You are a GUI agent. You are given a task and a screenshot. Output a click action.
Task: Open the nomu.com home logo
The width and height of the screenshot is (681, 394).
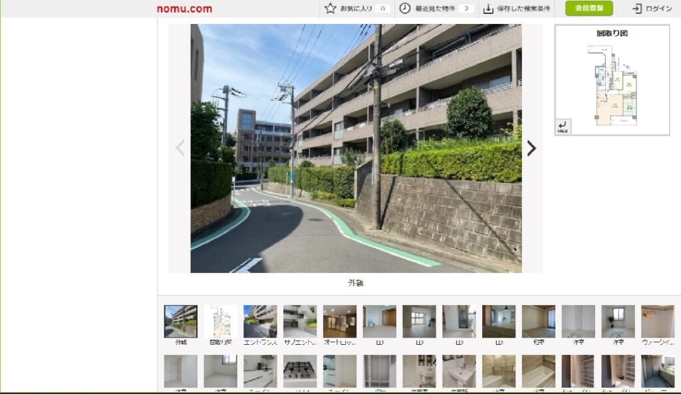tap(185, 9)
